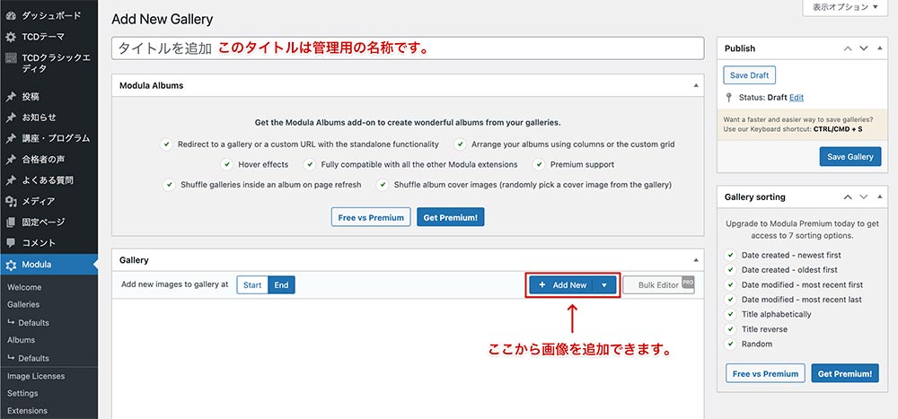898x419 pixels.
Task: Collapse the Modula Albums panel
Action: tap(696, 85)
